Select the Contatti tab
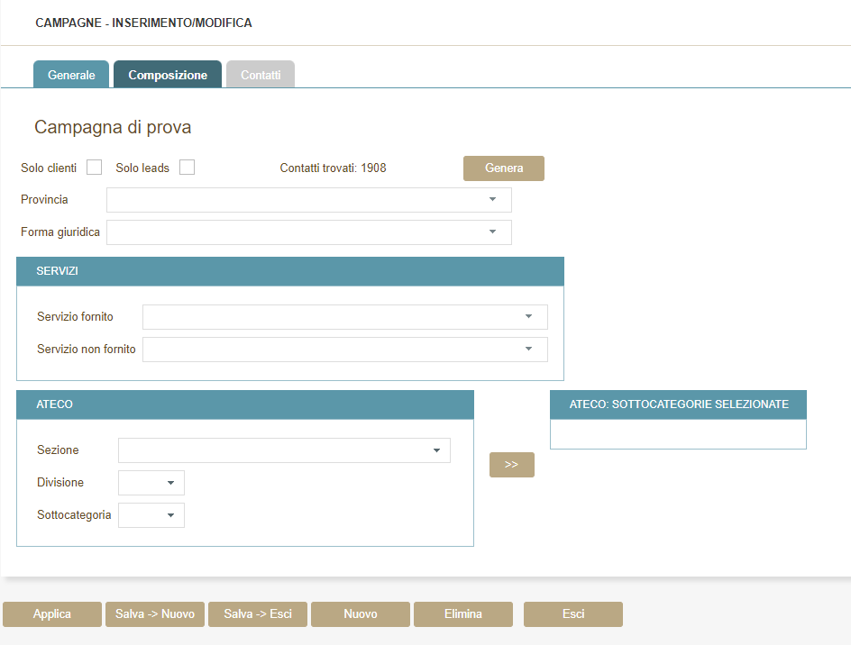This screenshot has width=851, height=645. click(261, 75)
